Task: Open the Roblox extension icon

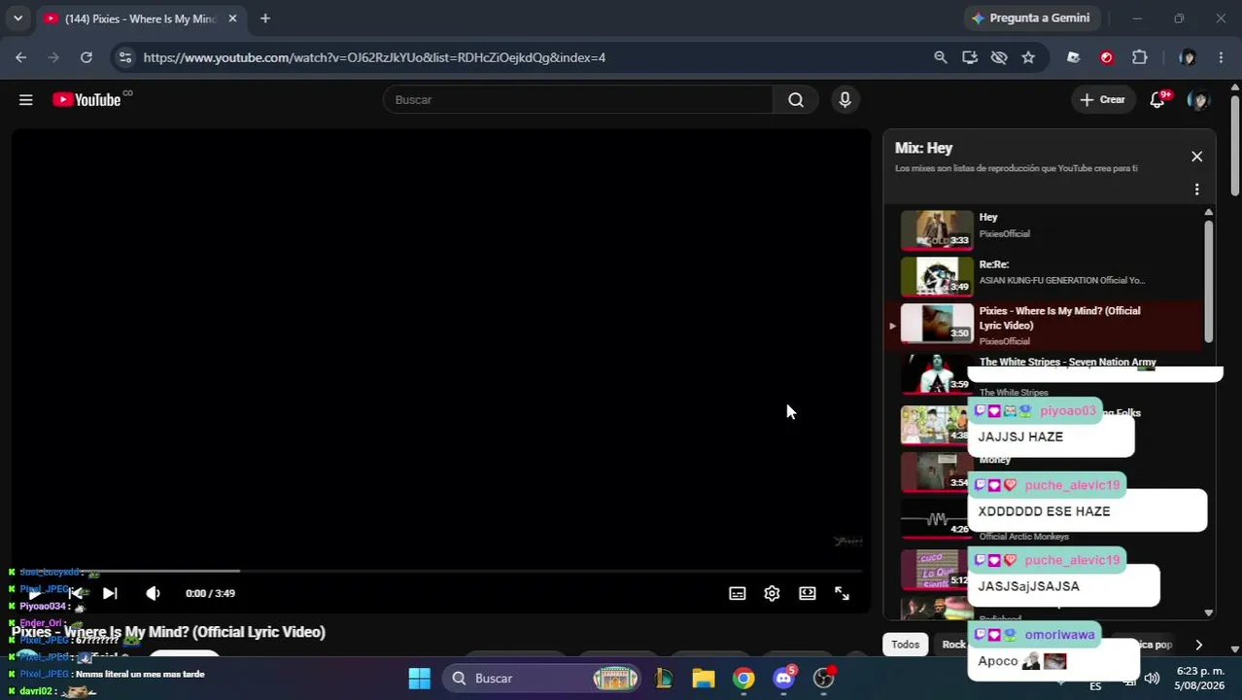Action: point(1073,57)
